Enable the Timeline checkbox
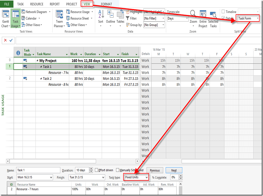This screenshot has height=196, width=263. [223, 12]
